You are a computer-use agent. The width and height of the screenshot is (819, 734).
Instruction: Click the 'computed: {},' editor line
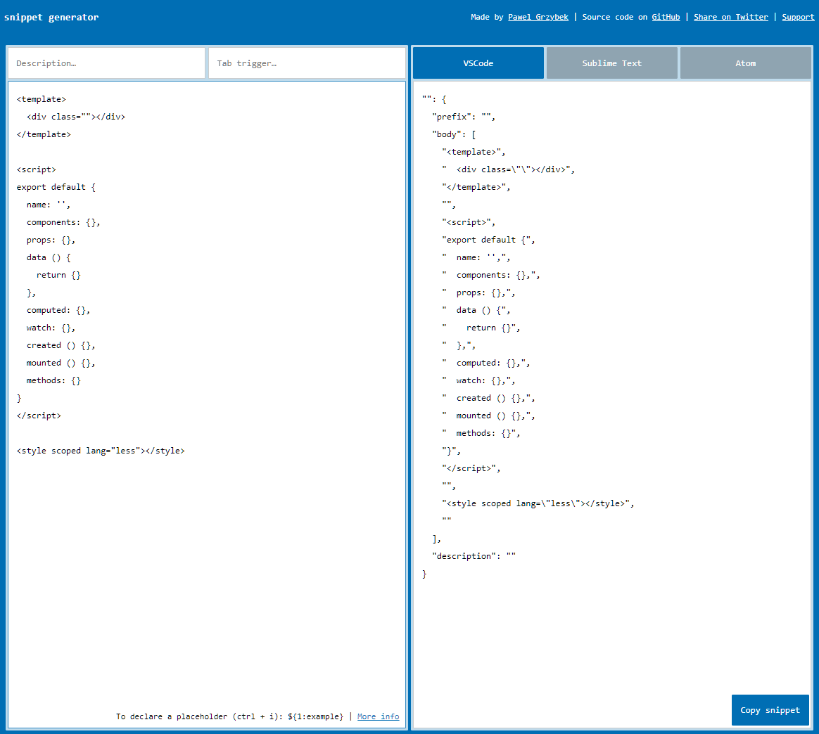(x=58, y=310)
